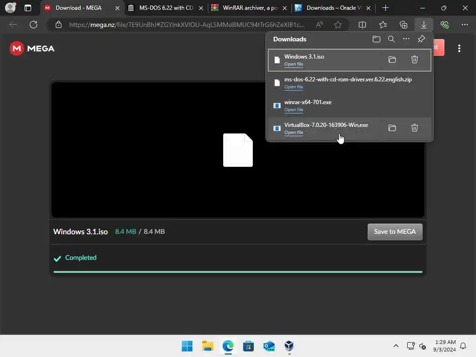Open File Explorer from the taskbar

click(x=208, y=346)
